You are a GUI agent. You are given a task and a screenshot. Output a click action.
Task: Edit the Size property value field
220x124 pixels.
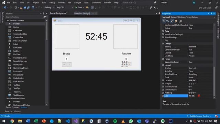[x=200, y=96]
